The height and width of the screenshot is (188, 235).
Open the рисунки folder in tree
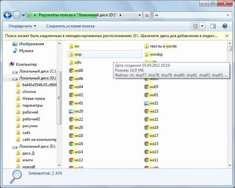click(x=27, y=126)
